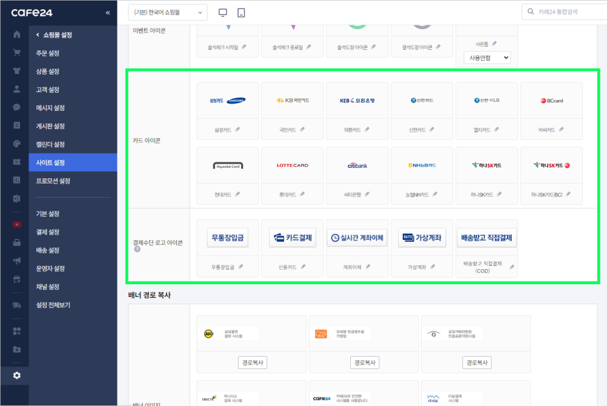Open the apps grid plus icon

[17, 331]
